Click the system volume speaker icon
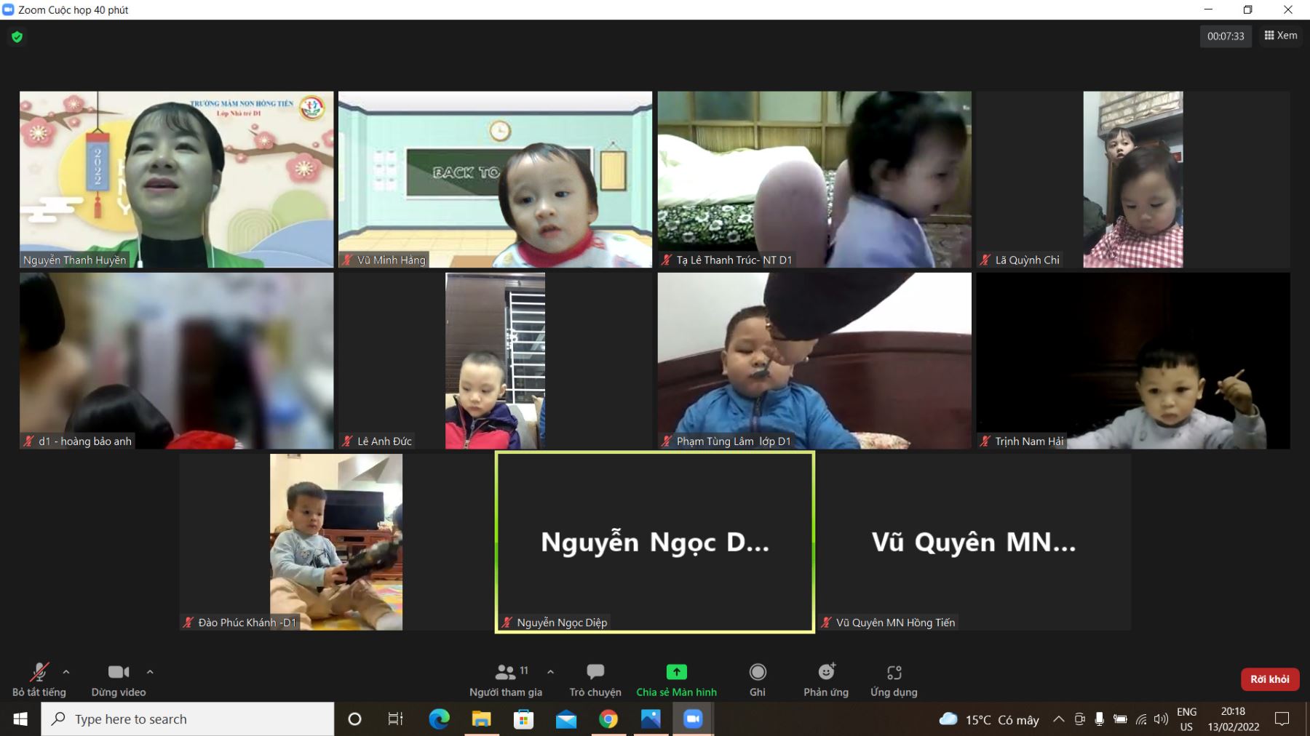 tap(1161, 719)
